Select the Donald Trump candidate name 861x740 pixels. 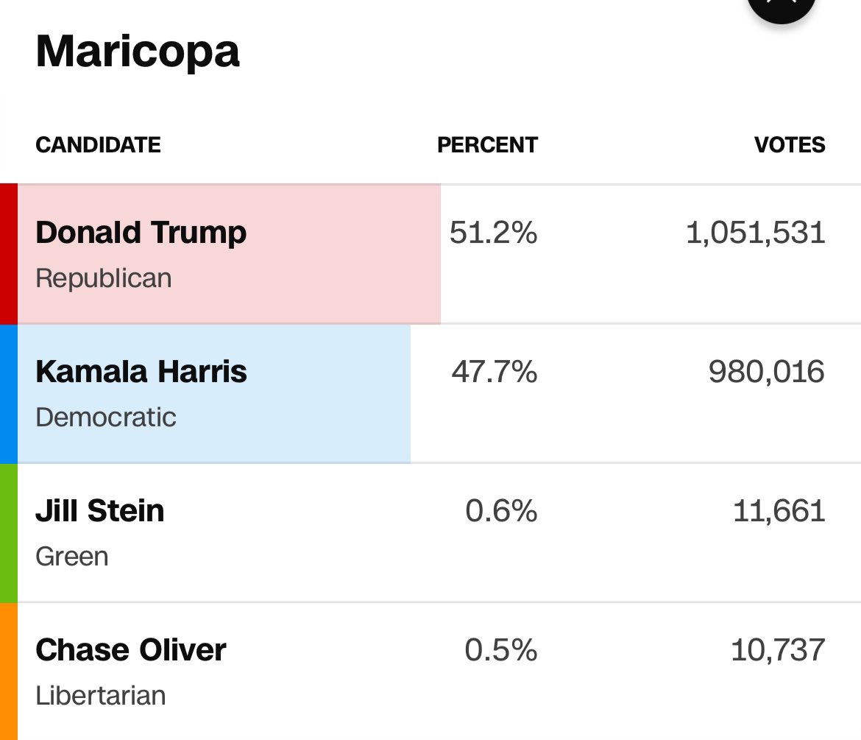tap(141, 233)
